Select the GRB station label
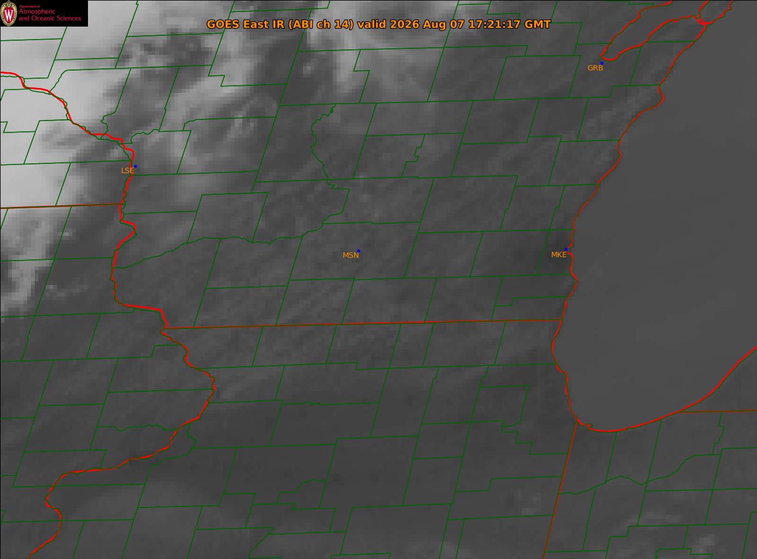Viewport: 757px width, 559px height. (595, 68)
